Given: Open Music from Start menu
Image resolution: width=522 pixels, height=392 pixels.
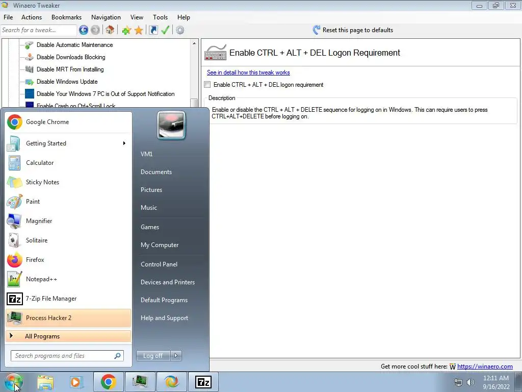Looking at the screenshot, I should [x=148, y=208].
